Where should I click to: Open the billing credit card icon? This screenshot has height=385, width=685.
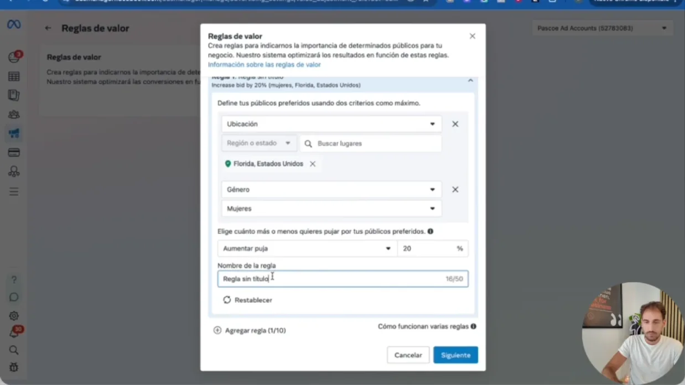[x=14, y=153]
